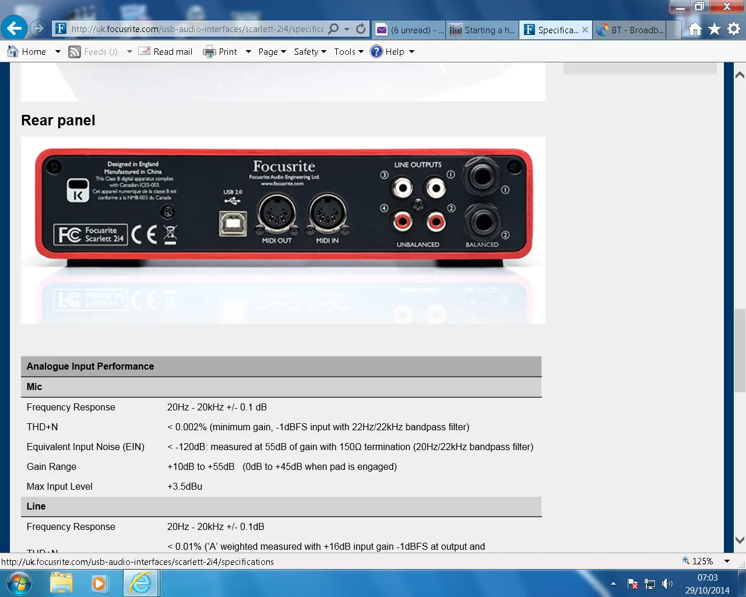Open Windows Explorer from the taskbar

coord(61,583)
